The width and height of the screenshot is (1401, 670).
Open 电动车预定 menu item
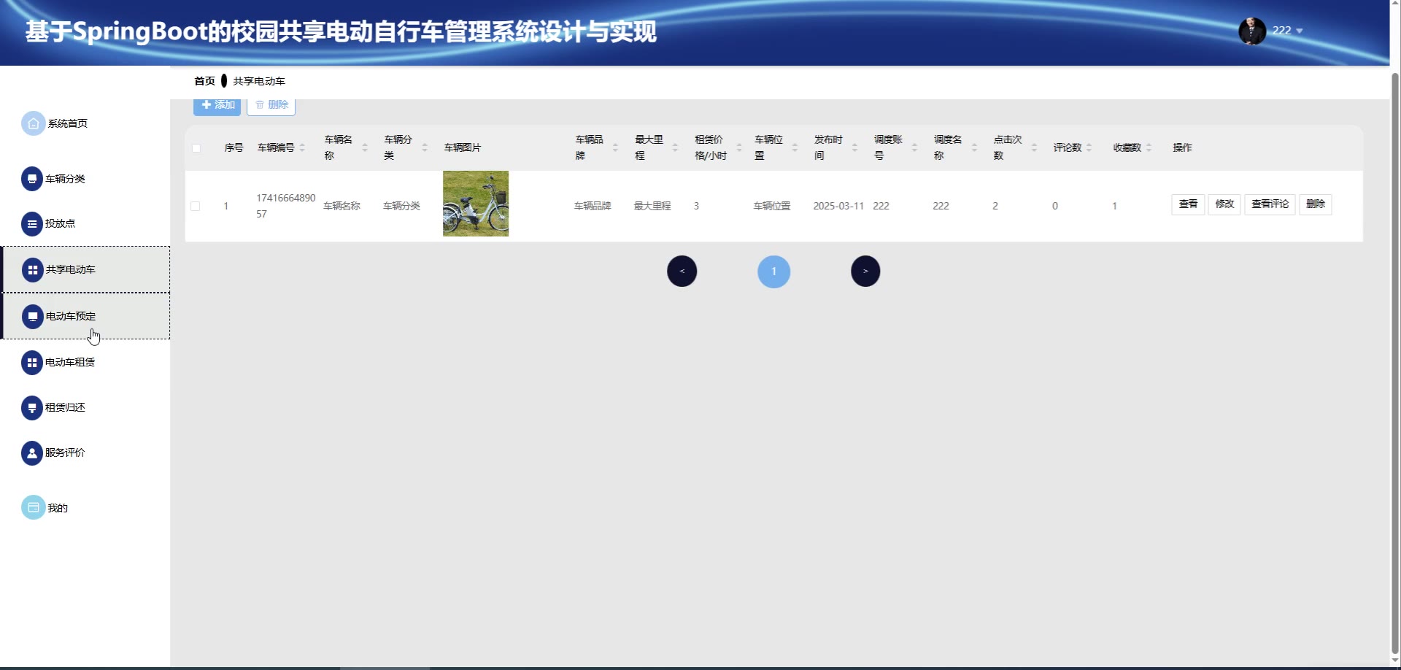pos(85,316)
